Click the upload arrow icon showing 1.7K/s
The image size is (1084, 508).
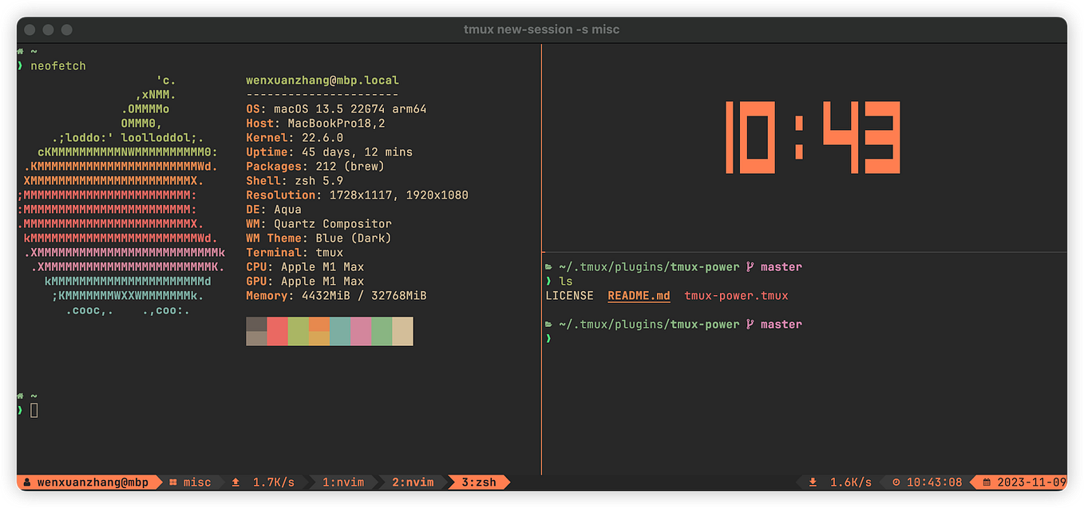pos(235,482)
